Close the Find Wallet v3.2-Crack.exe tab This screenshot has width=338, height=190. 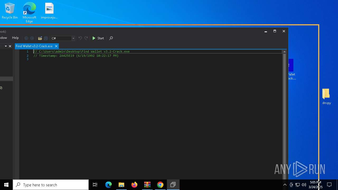pos(56,46)
